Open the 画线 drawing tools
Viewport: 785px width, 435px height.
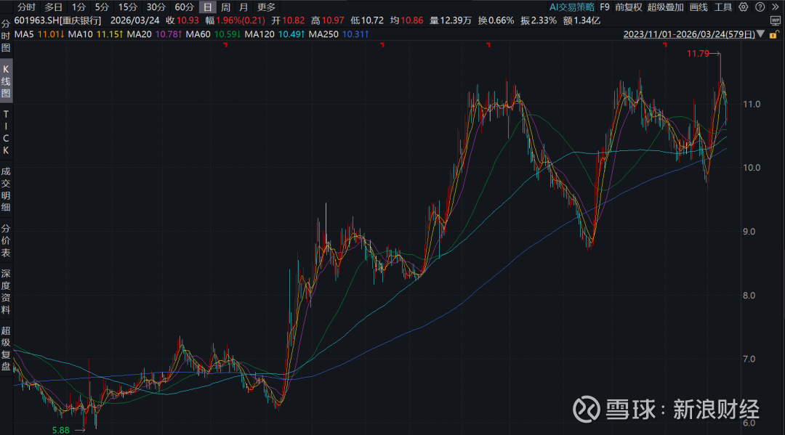coord(699,7)
